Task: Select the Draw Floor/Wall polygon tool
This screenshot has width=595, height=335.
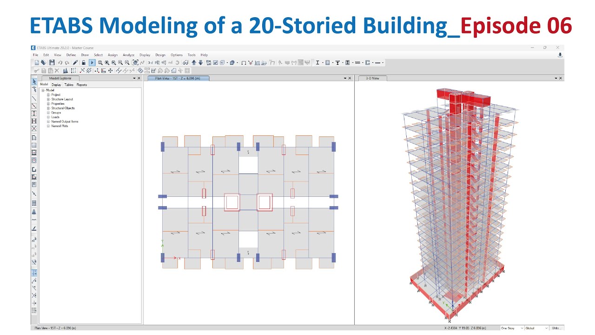Action: [x=34, y=138]
